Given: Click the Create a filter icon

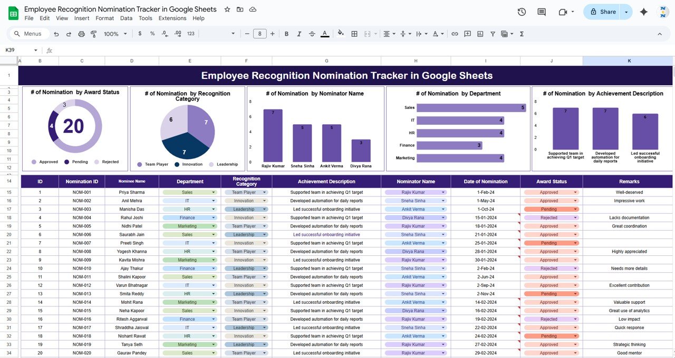Looking at the screenshot, I should pos(492,34).
